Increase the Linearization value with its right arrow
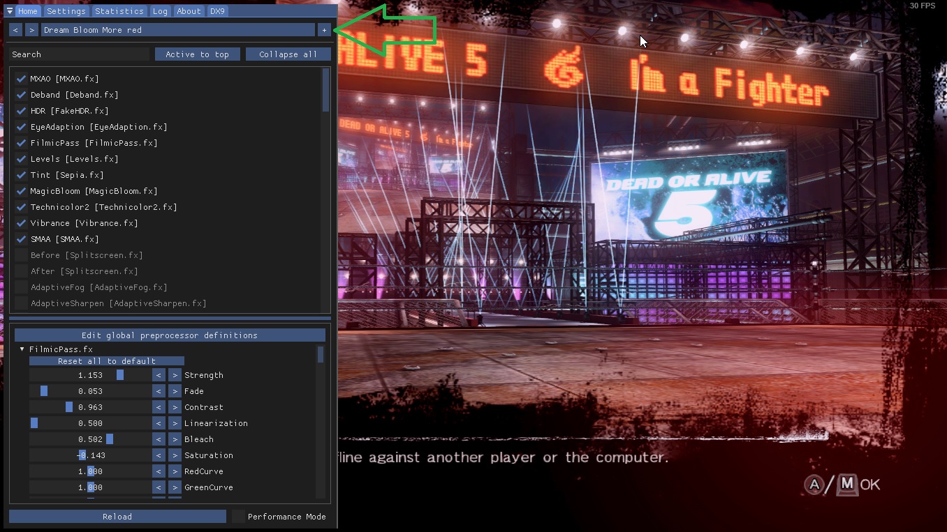 pos(175,423)
